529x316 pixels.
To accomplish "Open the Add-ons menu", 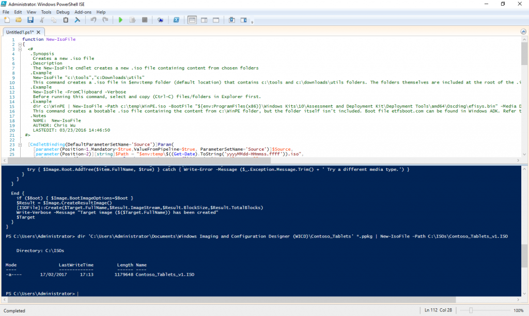I will [83, 12].
